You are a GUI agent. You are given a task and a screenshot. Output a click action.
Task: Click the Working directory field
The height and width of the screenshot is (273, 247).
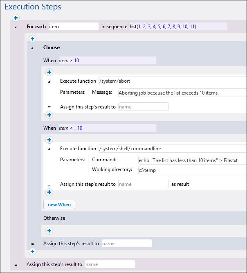pyautogui.click(x=192, y=170)
